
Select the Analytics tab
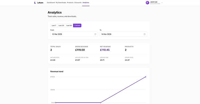pyautogui.click(x=86, y=3)
